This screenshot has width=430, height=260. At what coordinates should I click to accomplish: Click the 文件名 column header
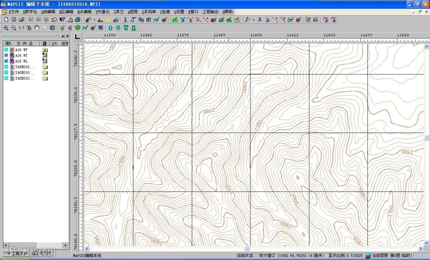(x=21, y=44)
